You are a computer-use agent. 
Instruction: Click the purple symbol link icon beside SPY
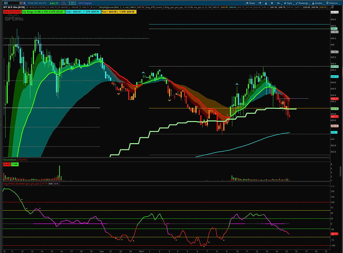click(25, 3)
